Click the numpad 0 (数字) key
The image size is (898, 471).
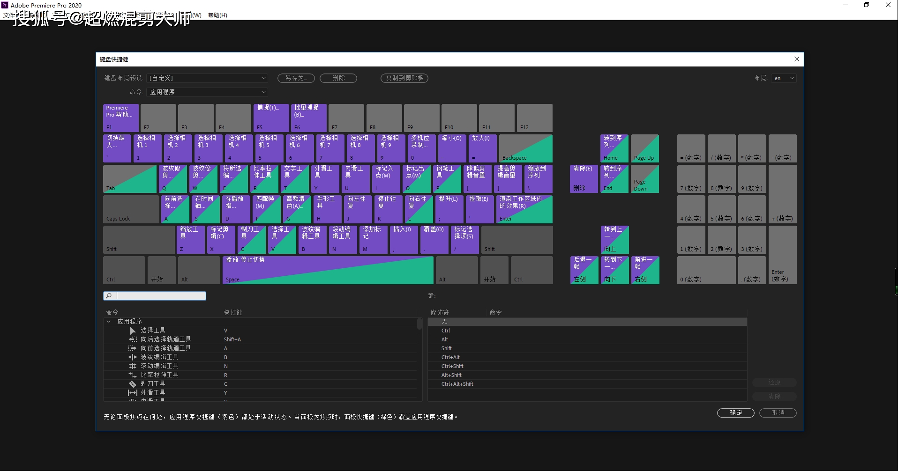(x=706, y=270)
